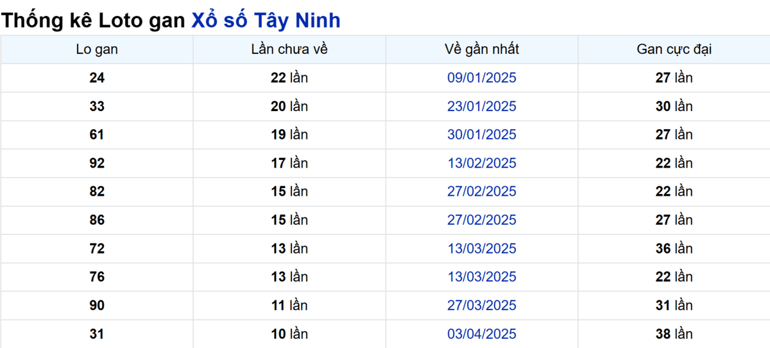This screenshot has height=348, width=770.
Task: Select lo gan number 72
Action: click(x=97, y=248)
